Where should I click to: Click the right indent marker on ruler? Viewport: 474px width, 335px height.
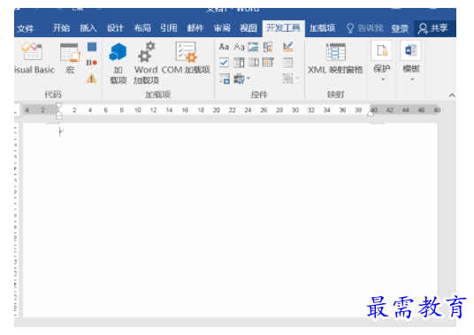coord(371,114)
